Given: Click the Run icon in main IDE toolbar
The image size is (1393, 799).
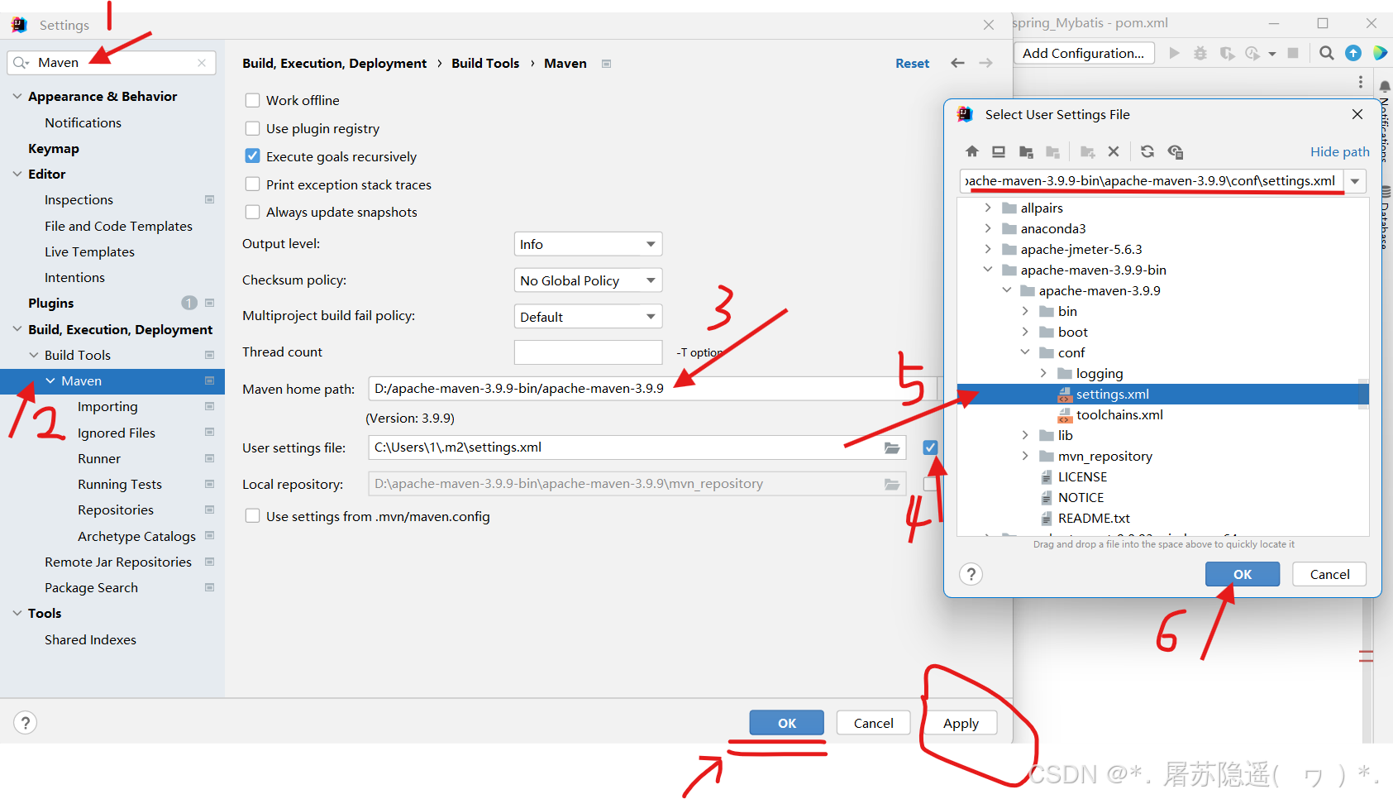Looking at the screenshot, I should click(x=1174, y=53).
